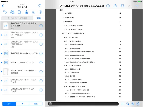Click the 4.3. コンテンツの閲覧 entry

coord(73,65)
